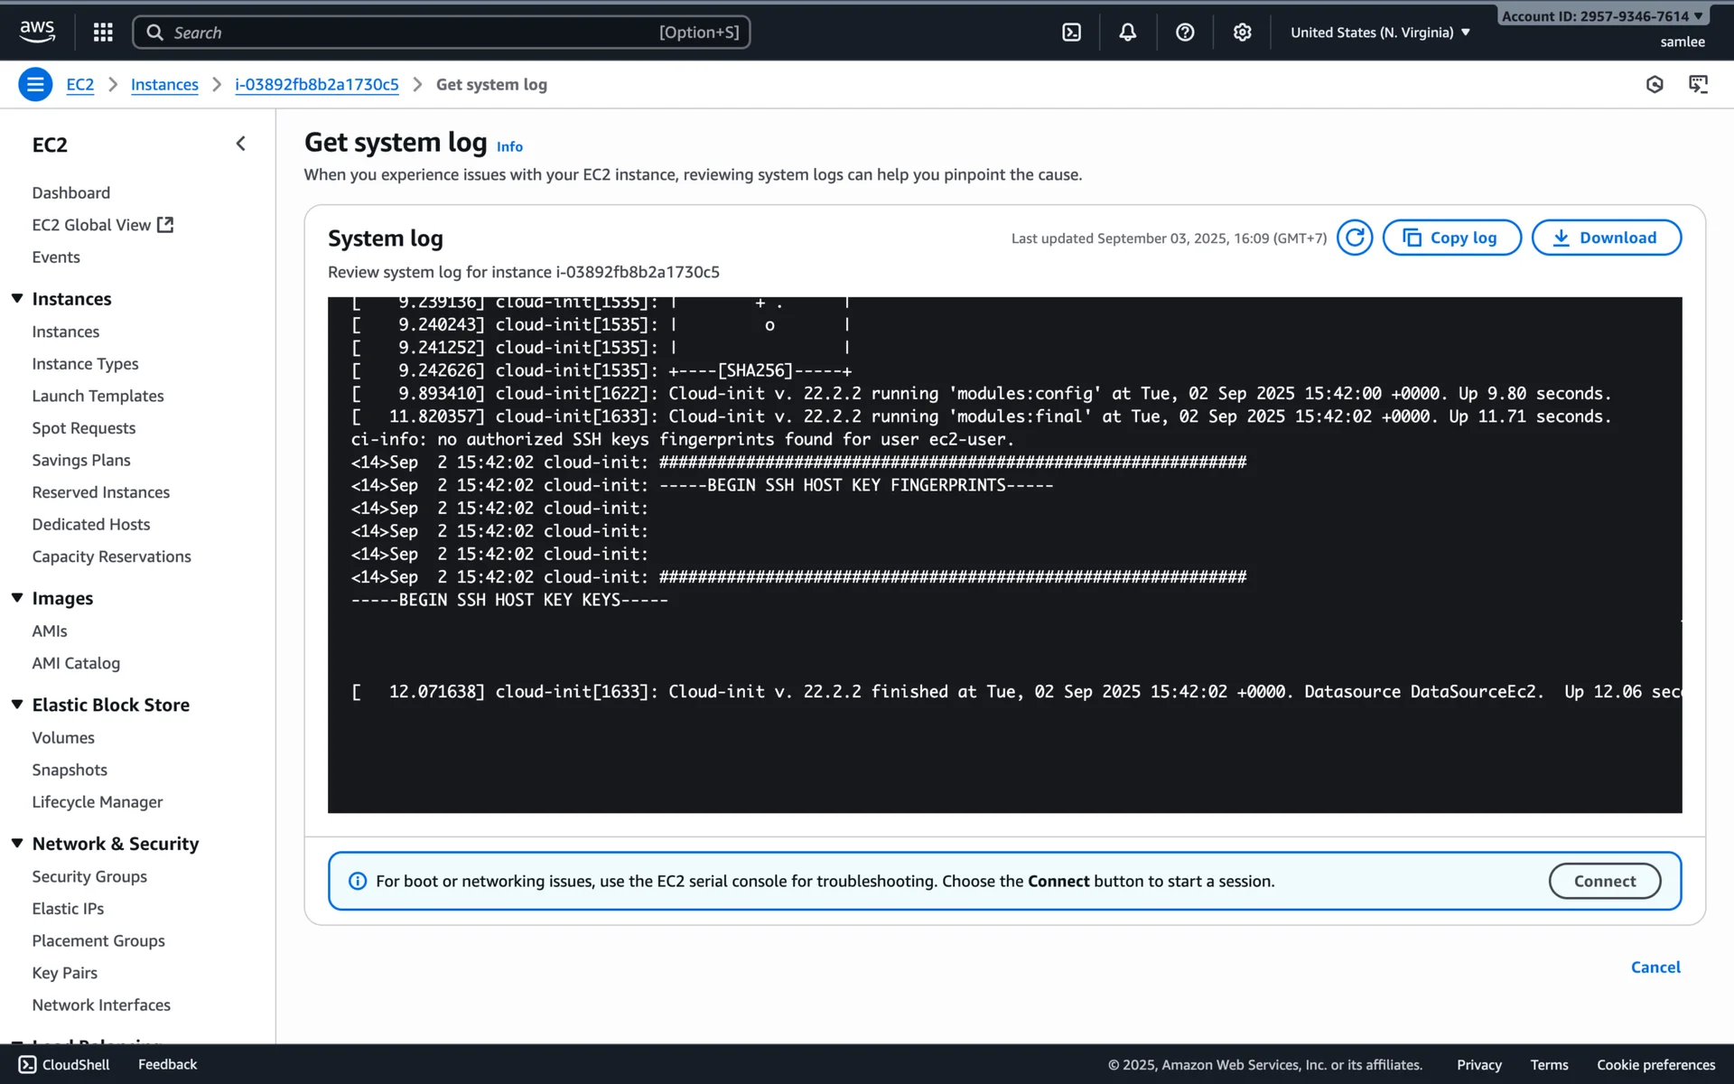Open the Account ID dropdown menu
This screenshot has height=1084, width=1734.
(x=1601, y=16)
